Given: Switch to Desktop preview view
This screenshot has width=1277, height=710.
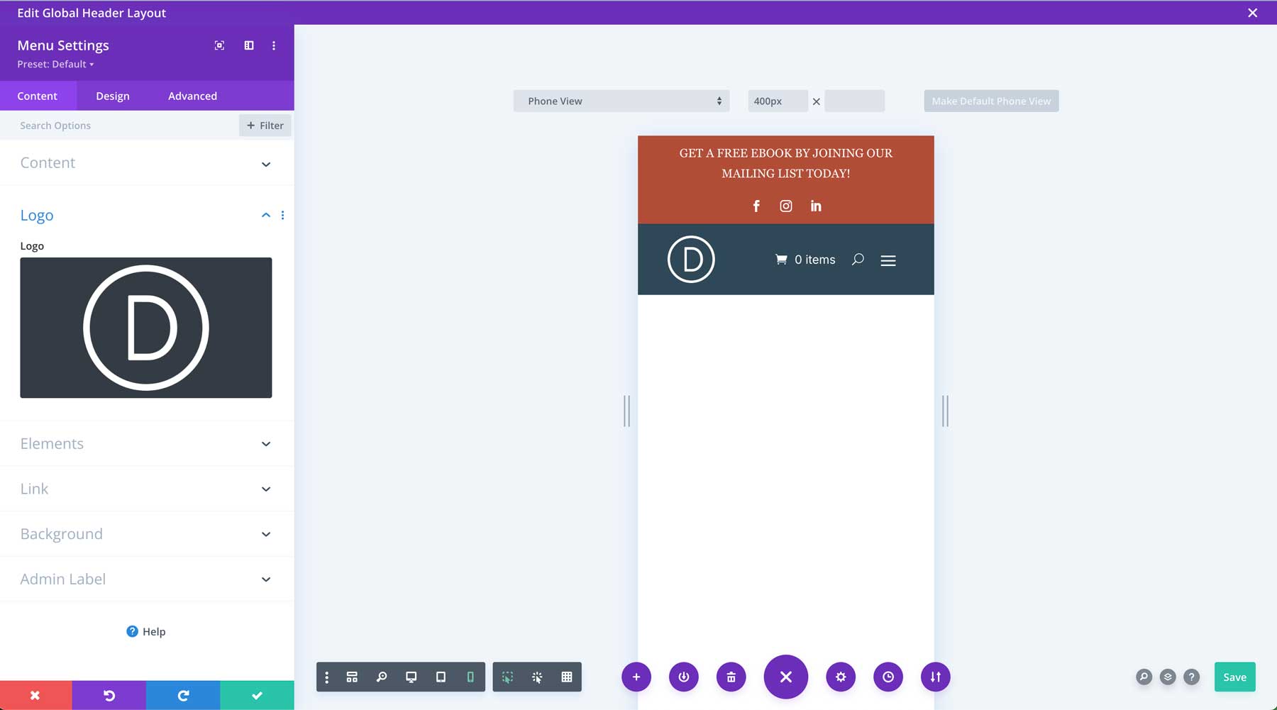Looking at the screenshot, I should pos(411,677).
